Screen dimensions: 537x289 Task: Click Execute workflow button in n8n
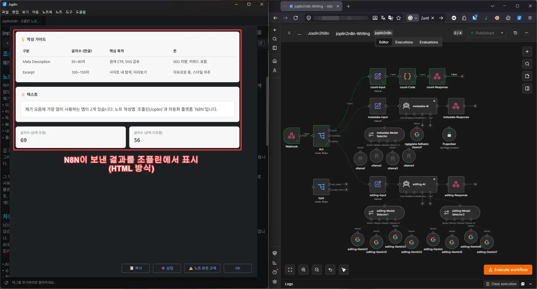(508, 270)
